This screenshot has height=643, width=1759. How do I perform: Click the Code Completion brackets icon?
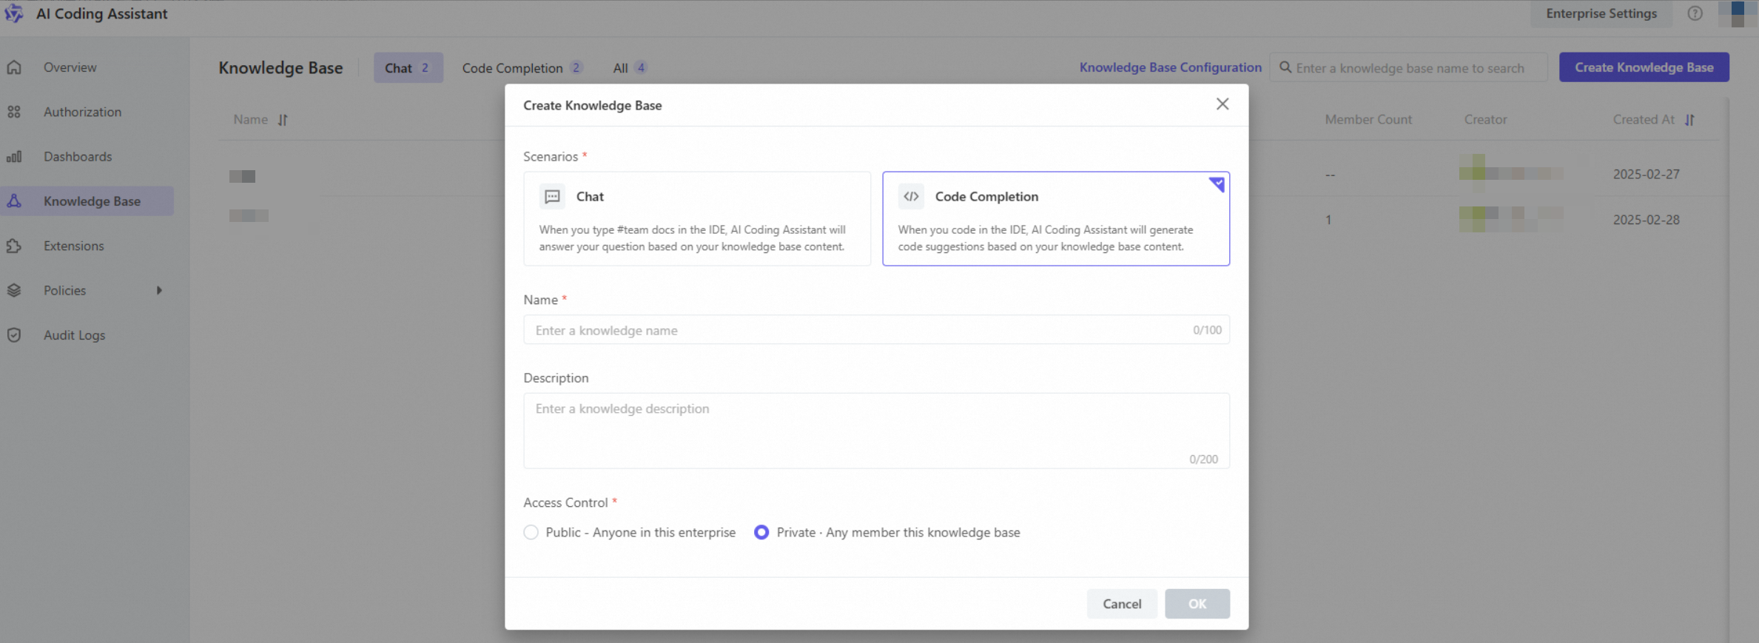911,197
